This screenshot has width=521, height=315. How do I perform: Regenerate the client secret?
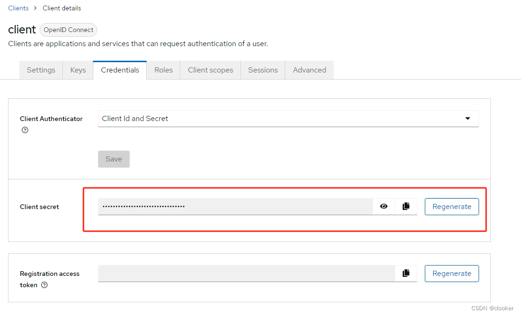pos(452,206)
